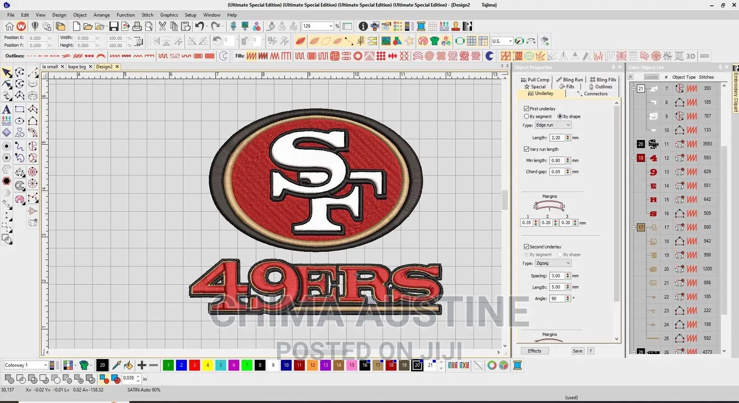Collapse the color 18 group in the object list
This screenshot has height=403, width=739.
point(634,158)
